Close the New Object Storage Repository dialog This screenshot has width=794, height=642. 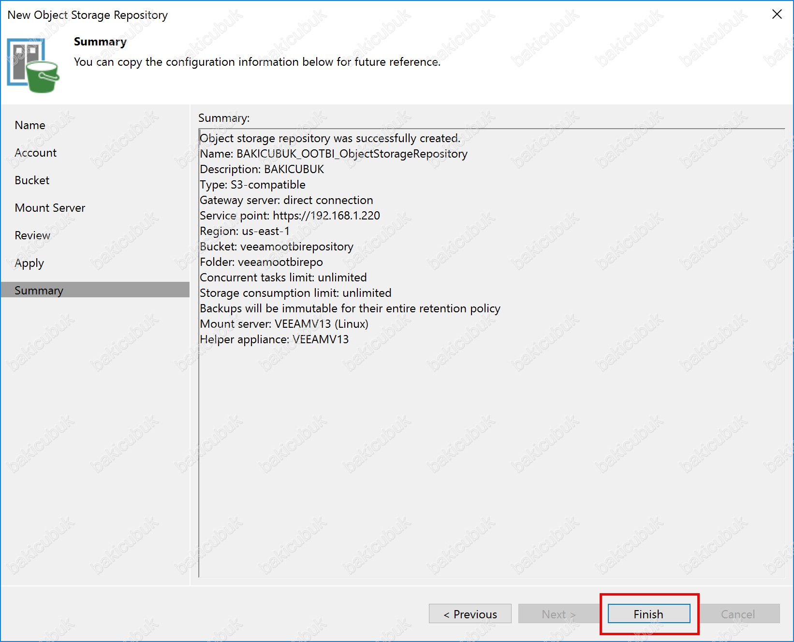(x=777, y=15)
